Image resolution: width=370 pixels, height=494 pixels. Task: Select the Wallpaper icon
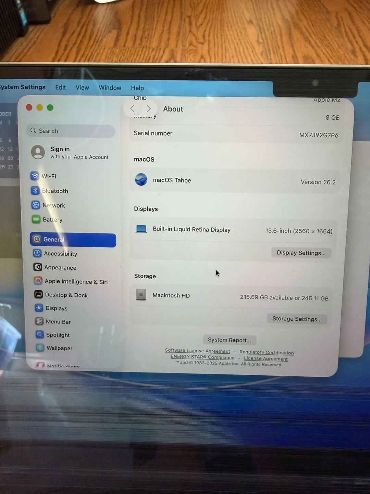pyautogui.click(x=40, y=348)
